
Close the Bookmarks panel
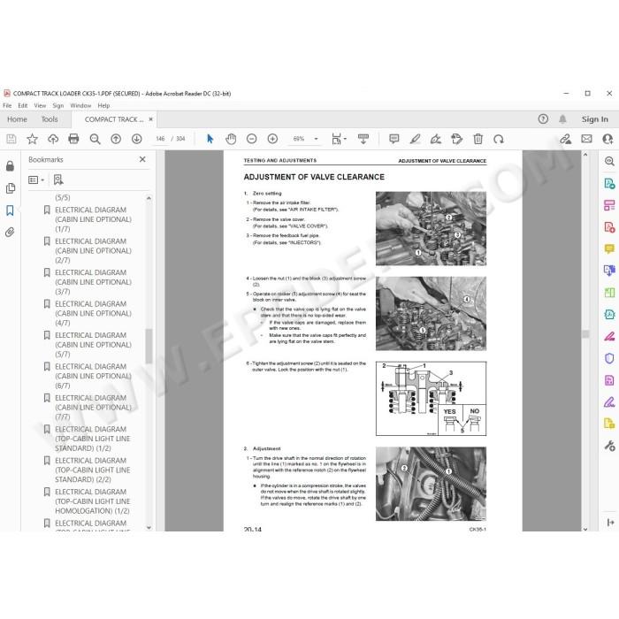[142, 159]
